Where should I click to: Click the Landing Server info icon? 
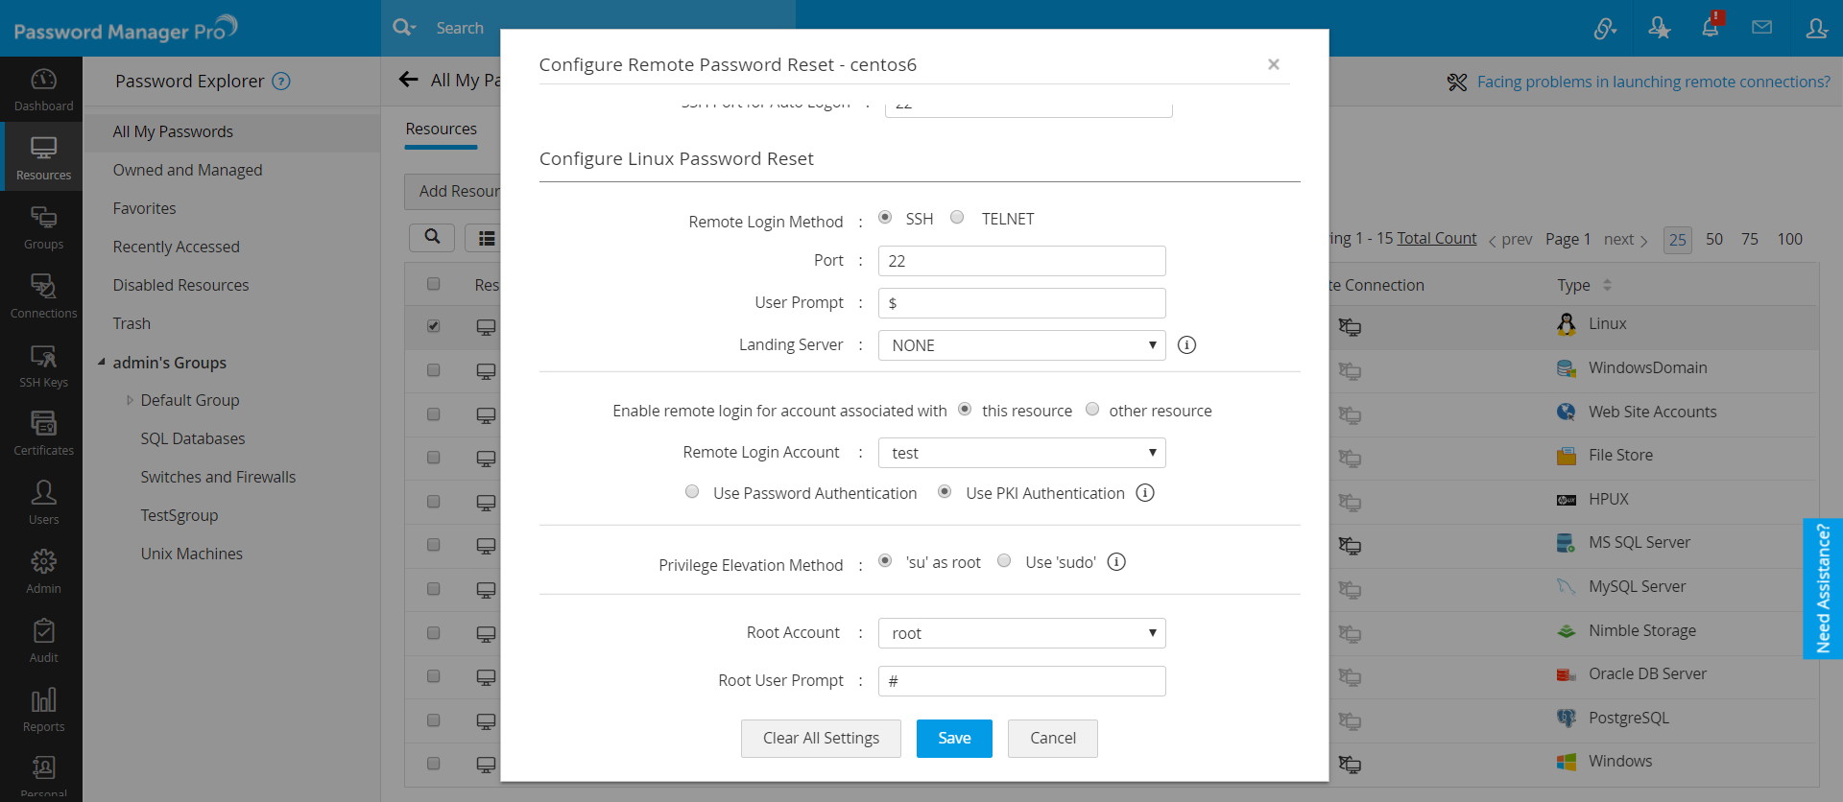(1186, 345)
